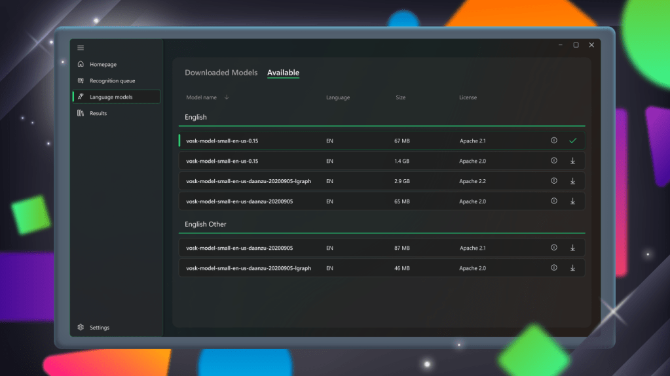Download the 2.9 GB lgraph model
The width and height of the screenshot is (670, 376).
click(572, 181)
